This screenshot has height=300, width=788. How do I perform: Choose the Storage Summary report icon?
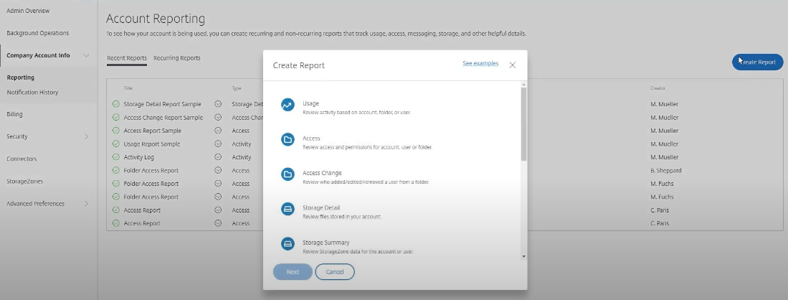coord(288,243)
